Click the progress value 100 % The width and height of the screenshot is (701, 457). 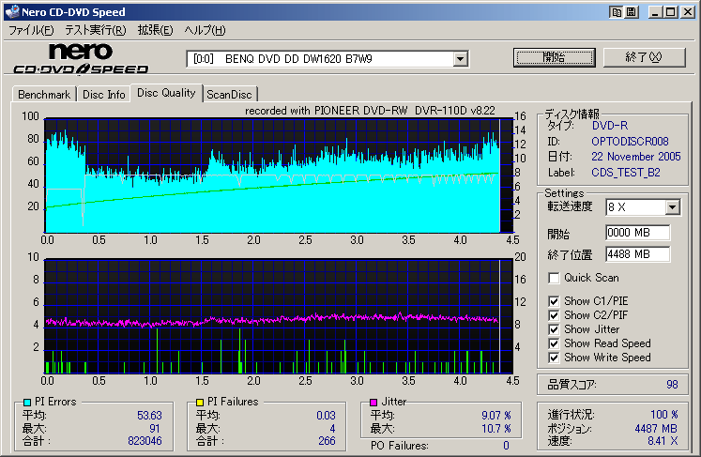coord(664,415)
